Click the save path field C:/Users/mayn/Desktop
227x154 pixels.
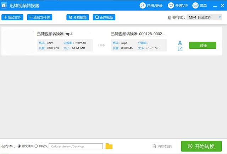[76, 146]
